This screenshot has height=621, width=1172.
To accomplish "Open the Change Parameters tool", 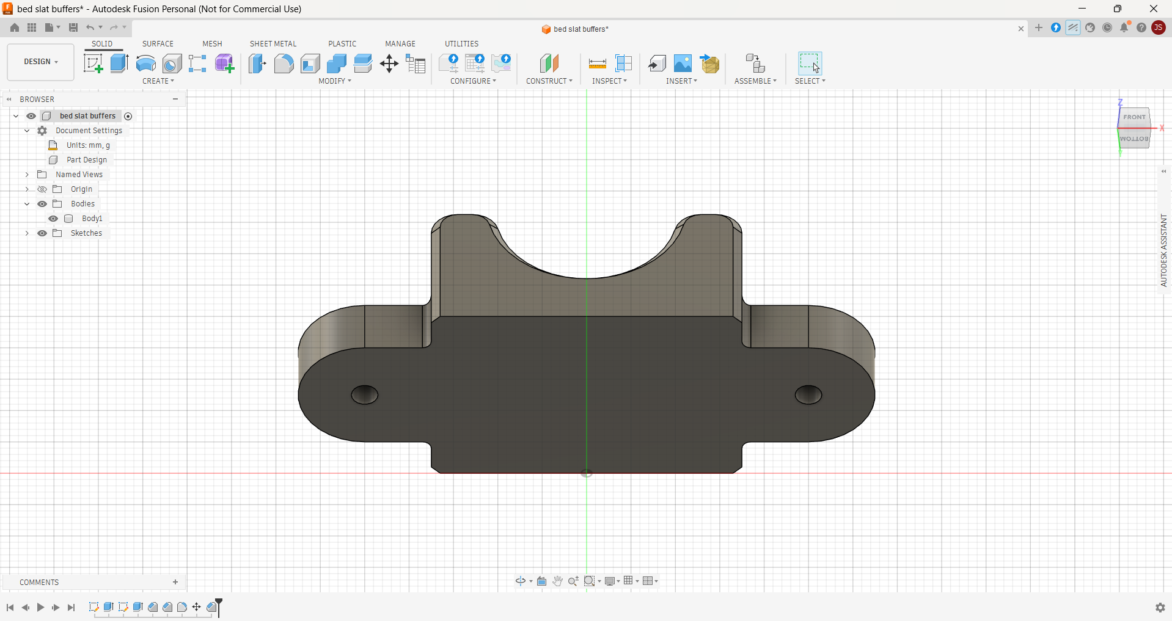I will pyautogui.click(x=416, y=64).
